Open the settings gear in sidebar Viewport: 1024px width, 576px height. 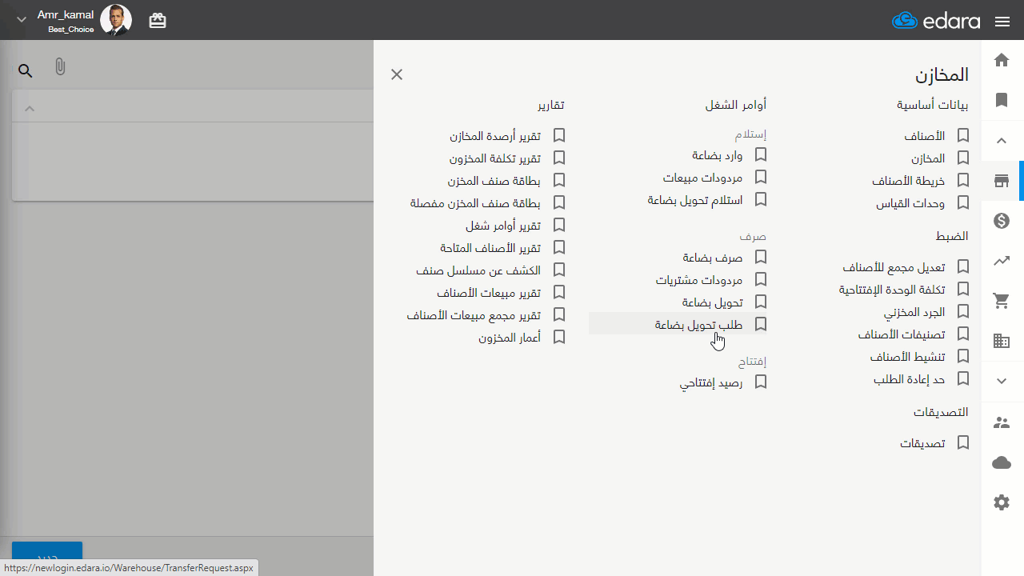coord(1002,502)
